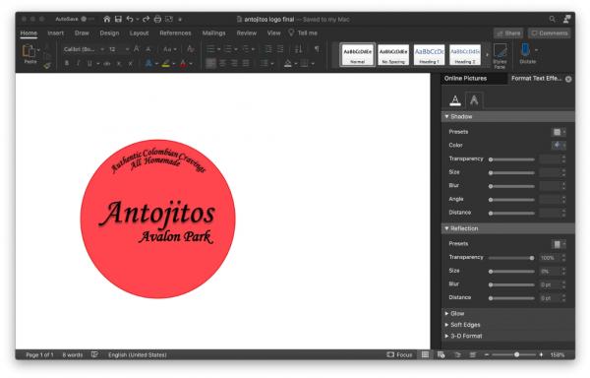Open search with the magnifier icon
The height and width of the screenshot is (378, 590).
(x=552, y=19)
